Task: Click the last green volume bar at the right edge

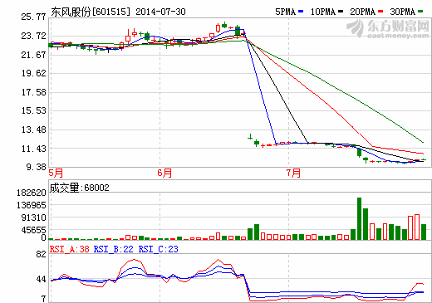Action: pyautogui.click(x=424, y=232)
